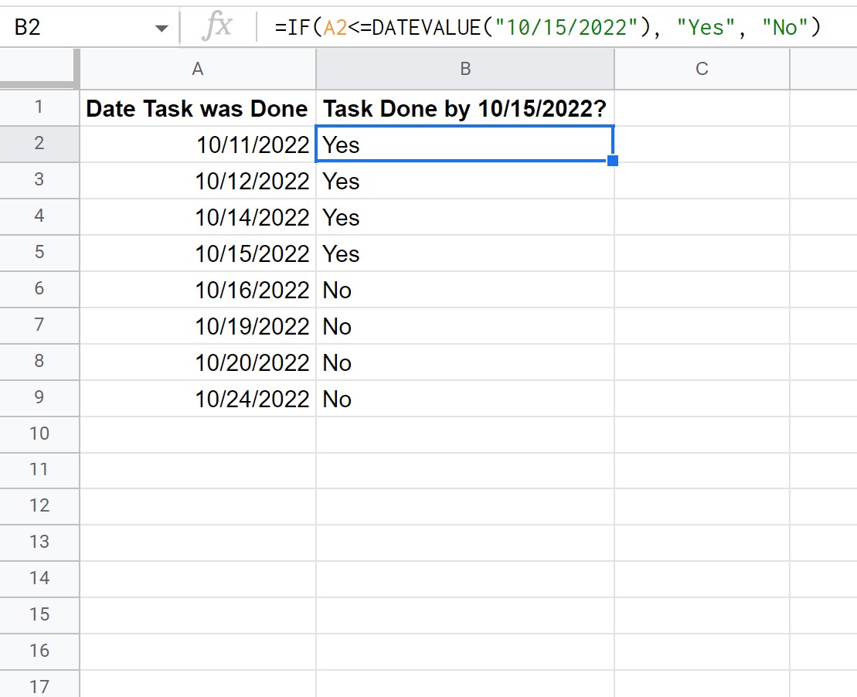The width and height of the screenshot is (857, 697).
Task: Select cell with date 10/20/2022
Action: point(198,362)
